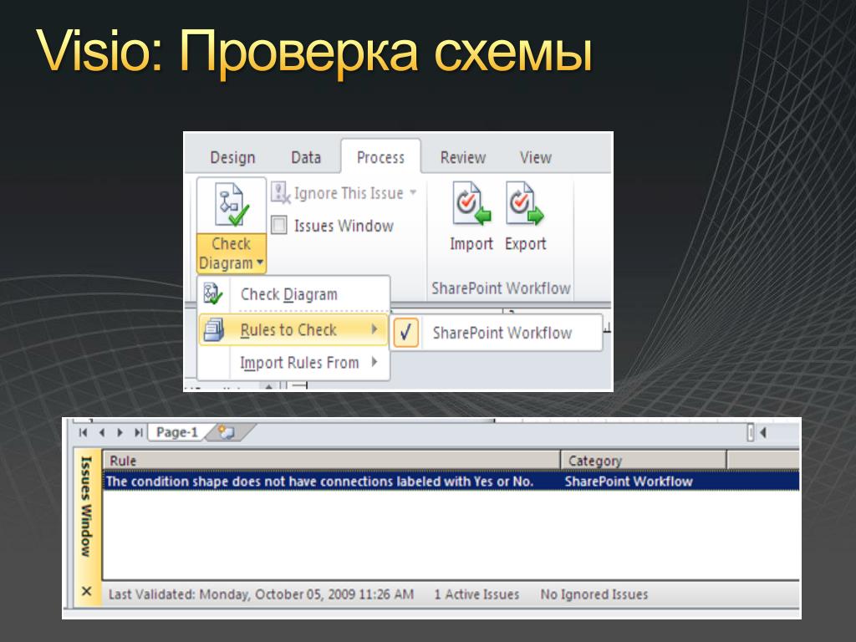Expand the Import Rules From submenu arrow

pyautogui.click(x=374, y=361)
